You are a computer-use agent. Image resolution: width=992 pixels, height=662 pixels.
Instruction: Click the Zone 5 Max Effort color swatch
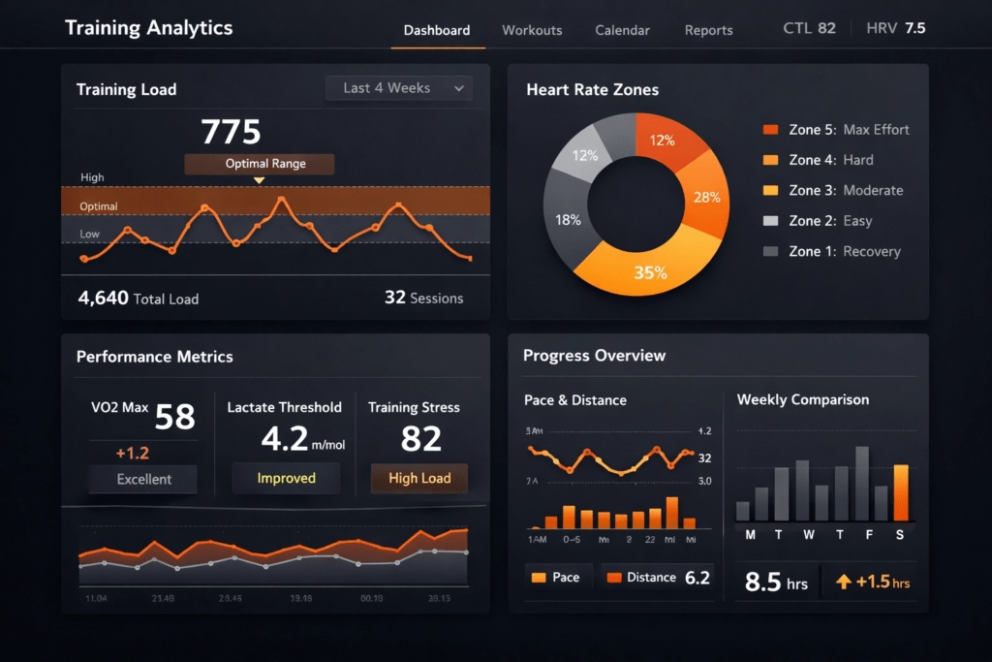click(770, 130)
